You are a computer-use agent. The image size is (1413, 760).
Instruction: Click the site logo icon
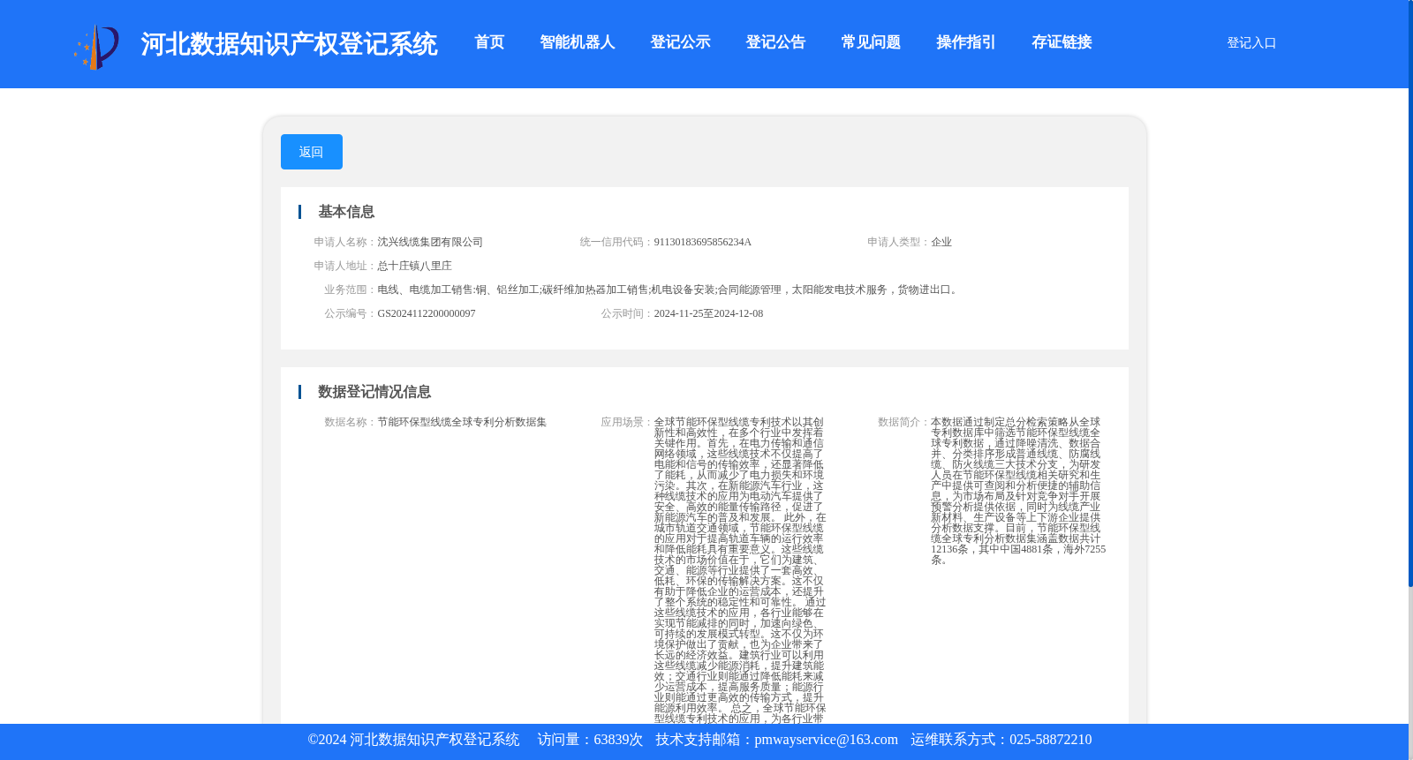pos(96,46)
